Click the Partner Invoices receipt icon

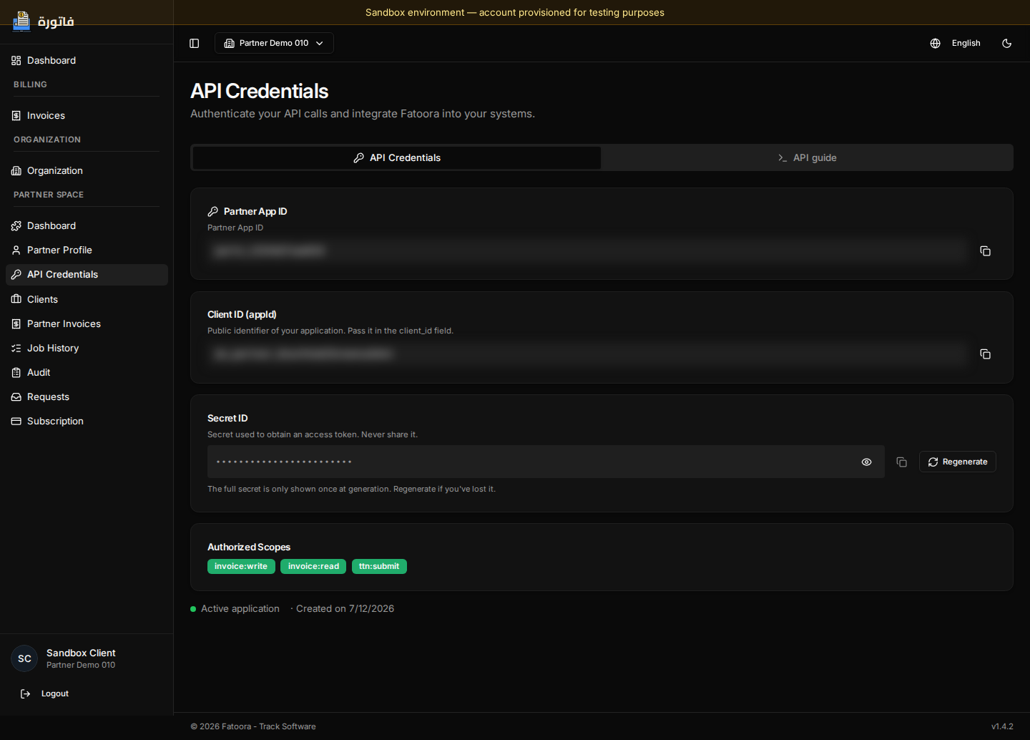coord(16,323)
